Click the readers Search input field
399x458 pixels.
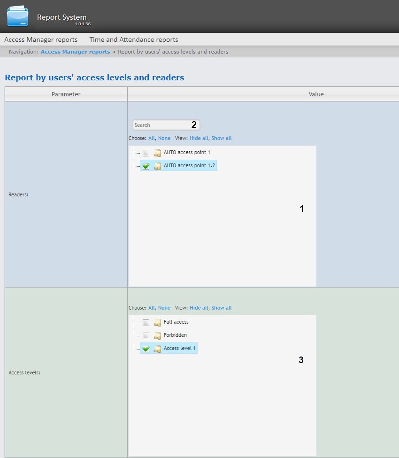tap(160, 125)
